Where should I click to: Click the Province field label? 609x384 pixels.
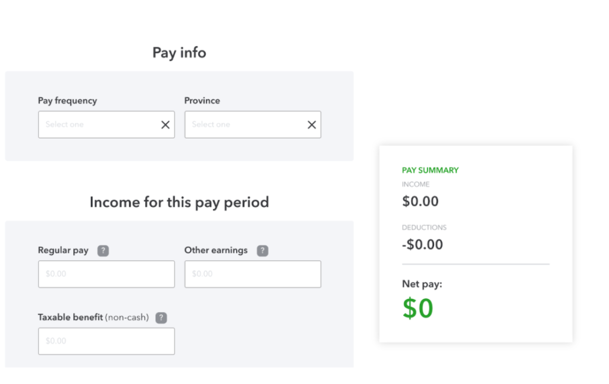pos(202,100)
